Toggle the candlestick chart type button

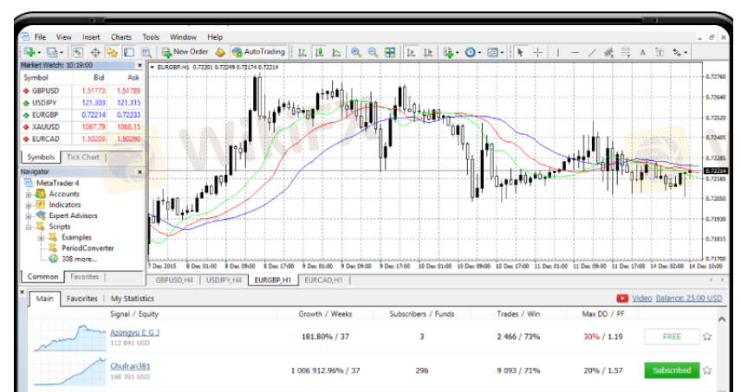[x=318, y=52]
